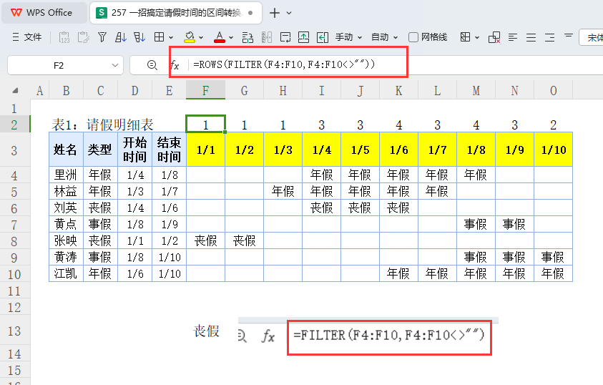This screenshot has width=603, height=385.
Task: Sort ascending with the A-to-Z icon
Action: click(x=121, y=37)
